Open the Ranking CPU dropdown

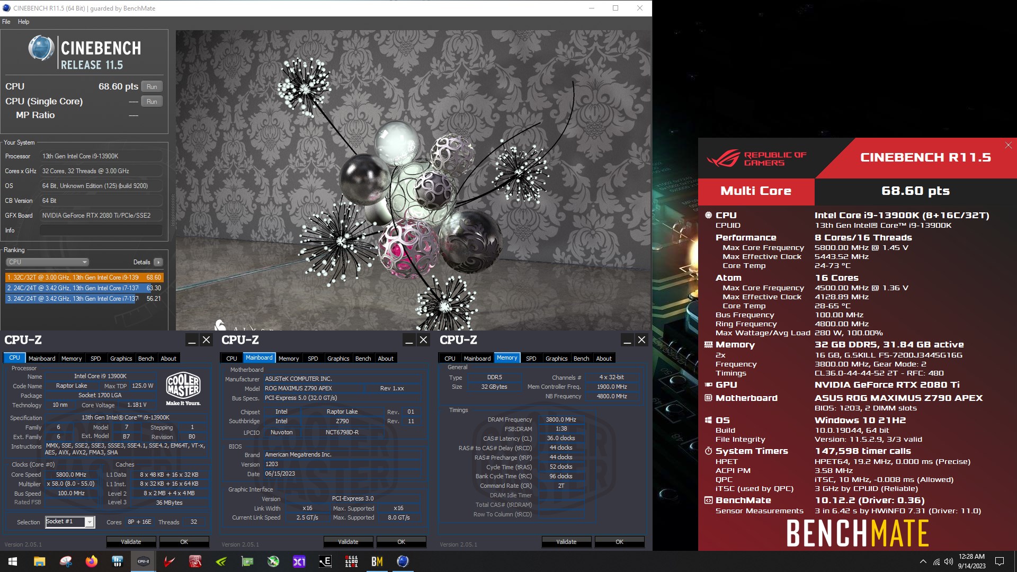coord(48,262)
